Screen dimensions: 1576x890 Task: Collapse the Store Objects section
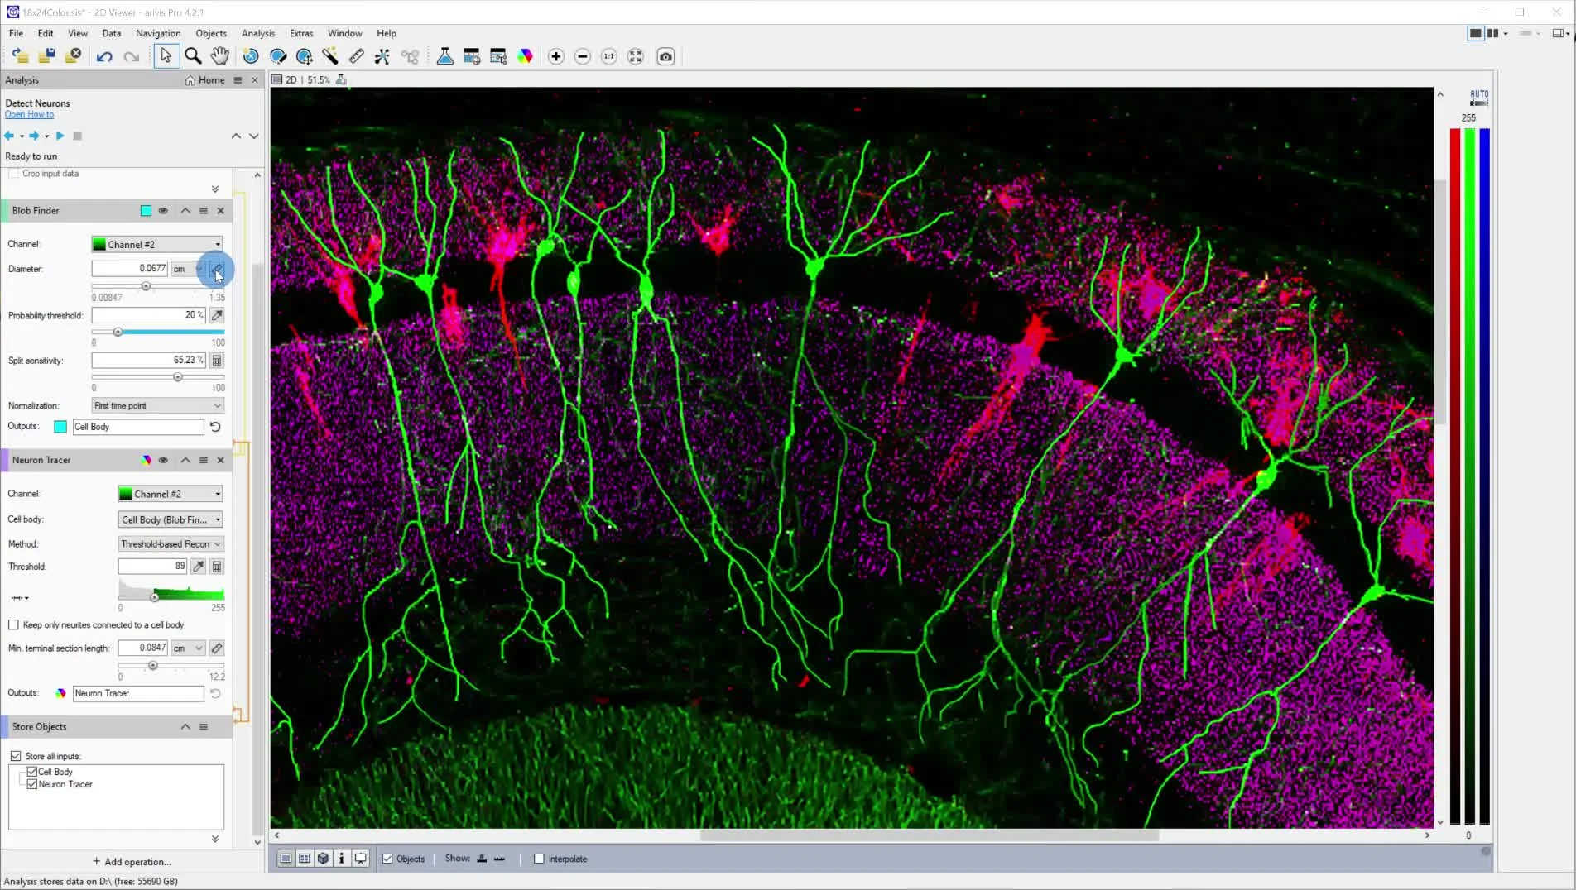point(185,727)
